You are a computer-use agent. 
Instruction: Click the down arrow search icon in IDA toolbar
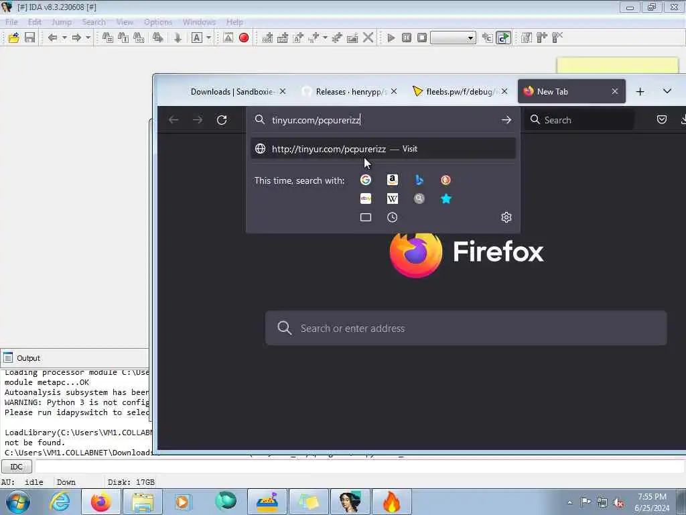(x=178, y=38)
